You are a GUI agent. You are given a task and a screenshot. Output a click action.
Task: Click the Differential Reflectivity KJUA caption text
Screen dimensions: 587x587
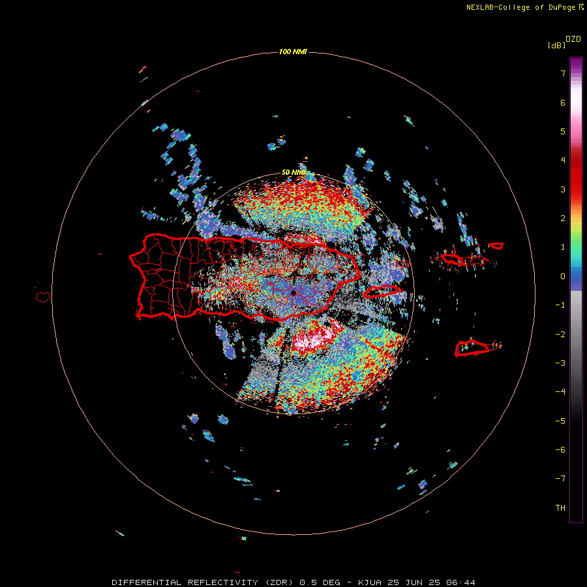click(293, 582)
